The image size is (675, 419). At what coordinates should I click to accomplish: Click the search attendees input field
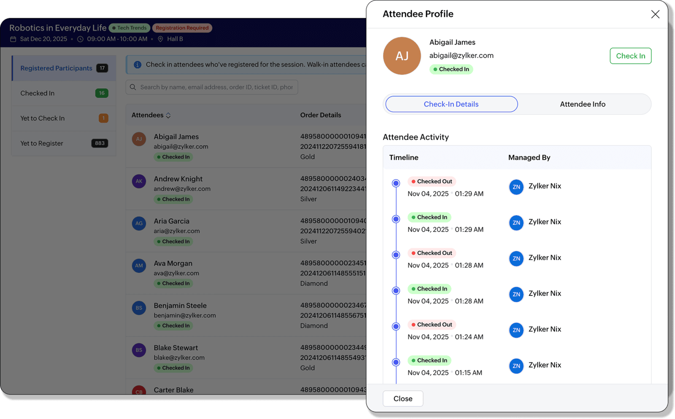(x=216, y=87)
